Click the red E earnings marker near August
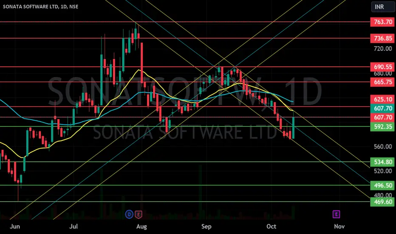396x234 pixels. pos(139,215)
